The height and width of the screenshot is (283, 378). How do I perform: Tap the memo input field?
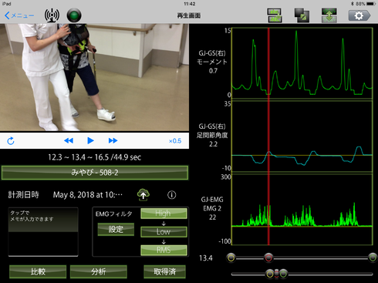pyautogui.click(x=43, y=232)
